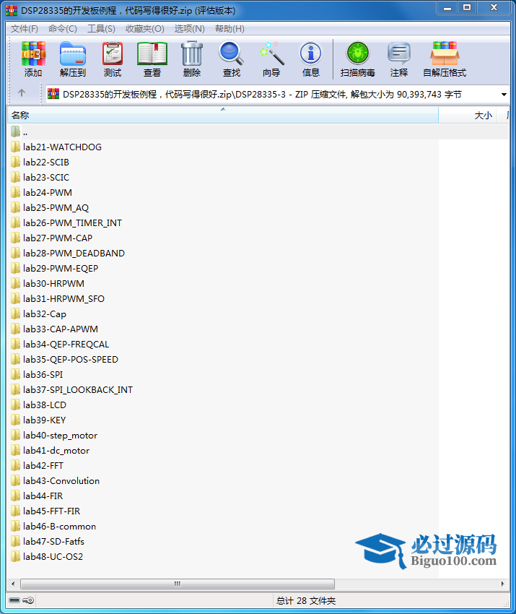The width and height of the screenshot is (516, 614).
Task: Show archive Info (信息) icon
Action: tap(310, 59)
